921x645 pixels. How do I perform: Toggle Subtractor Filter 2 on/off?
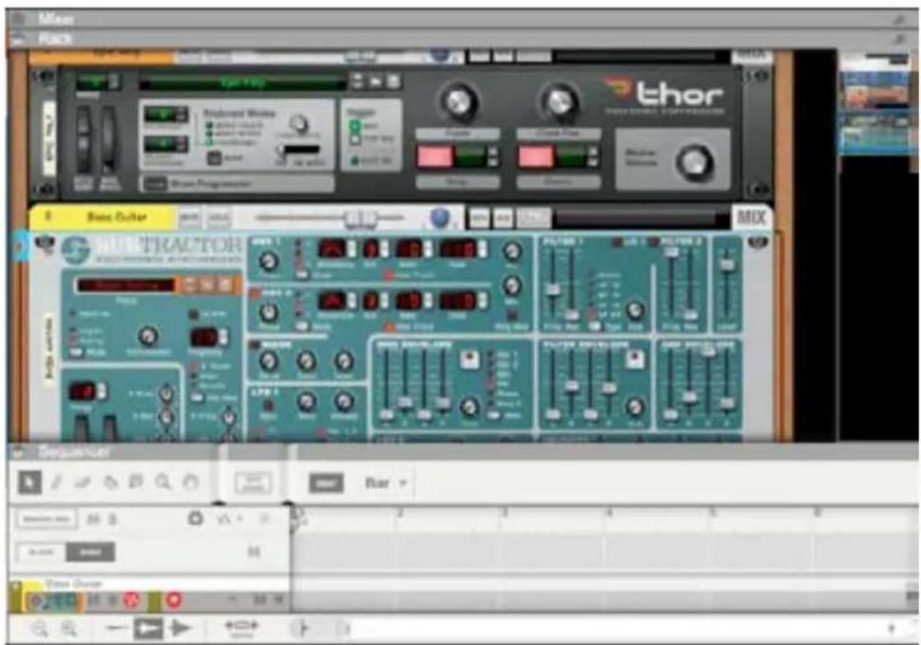[x=653, y=242]
